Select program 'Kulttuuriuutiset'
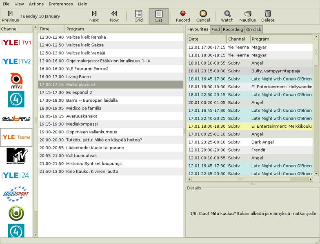Screen dimensions: 320x244 pos(111,155)
